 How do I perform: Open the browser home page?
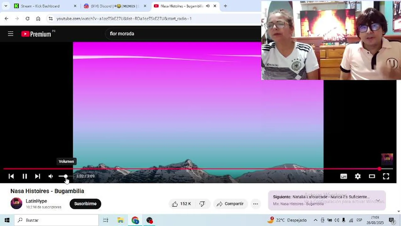tap(38, 19)
